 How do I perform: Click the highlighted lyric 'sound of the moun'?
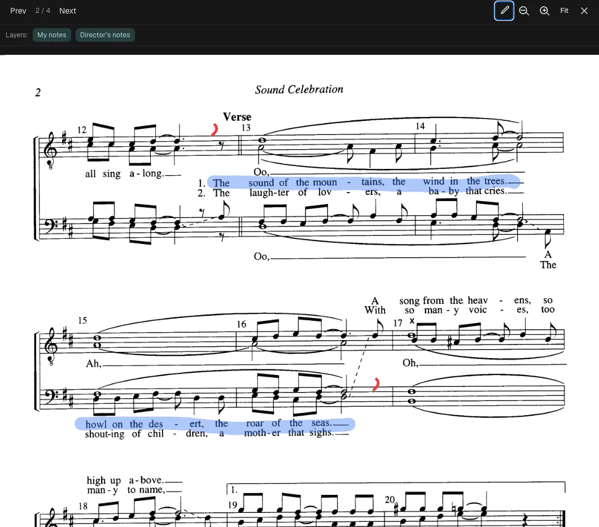[x=292, y=182]
